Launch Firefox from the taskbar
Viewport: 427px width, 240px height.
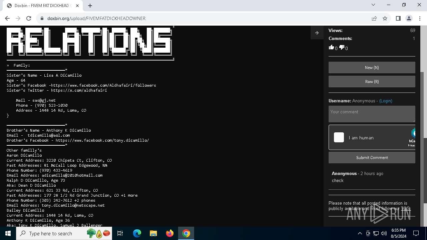tap(169, 233)
